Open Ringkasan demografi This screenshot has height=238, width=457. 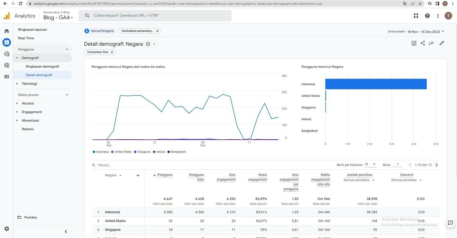click(x=42, y=66)
